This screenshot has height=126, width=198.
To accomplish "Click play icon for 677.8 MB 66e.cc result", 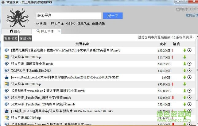I will (x=189, y=91).
